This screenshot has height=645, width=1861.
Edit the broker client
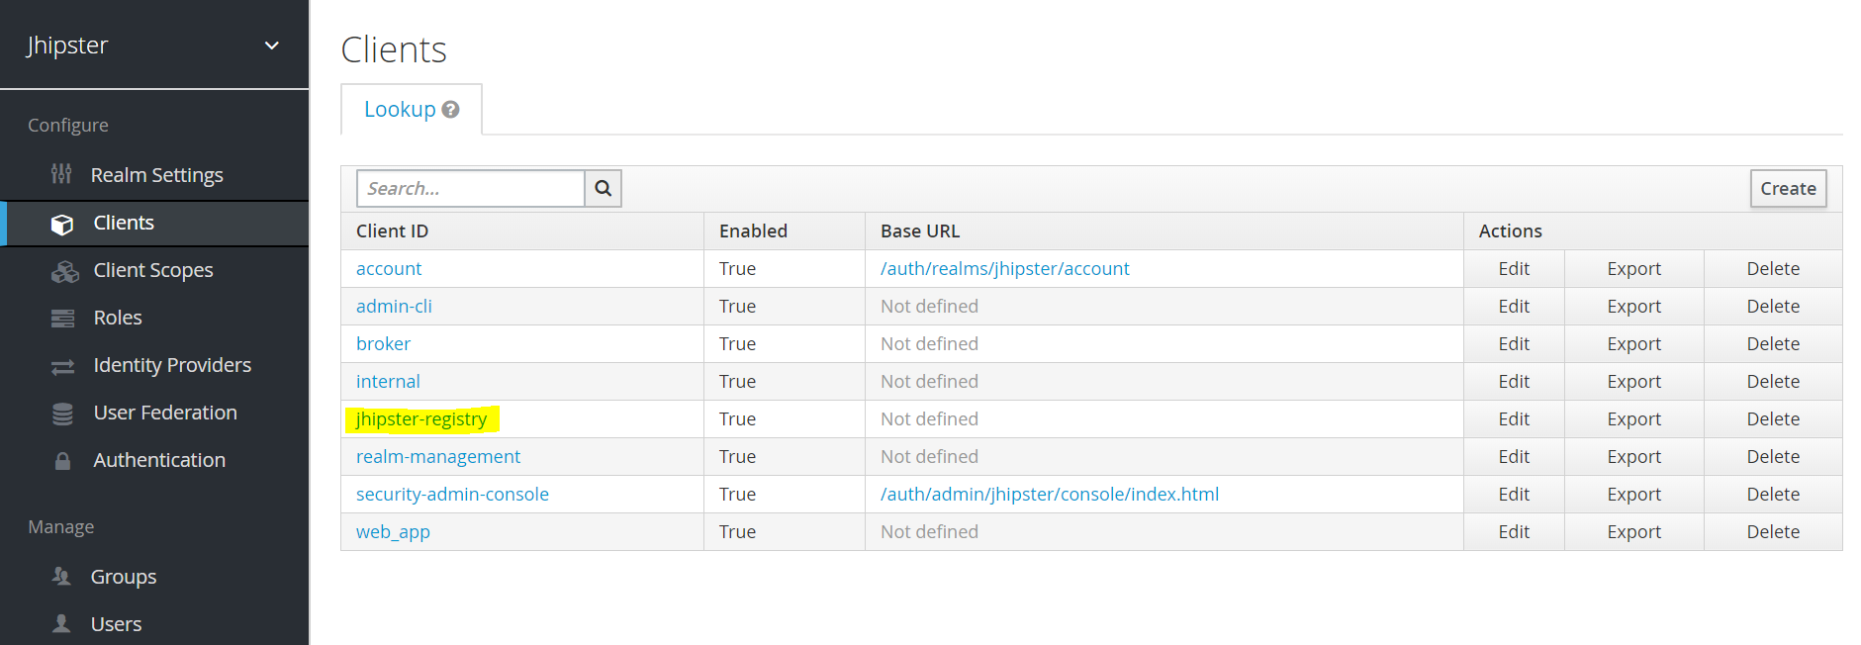1513,343
